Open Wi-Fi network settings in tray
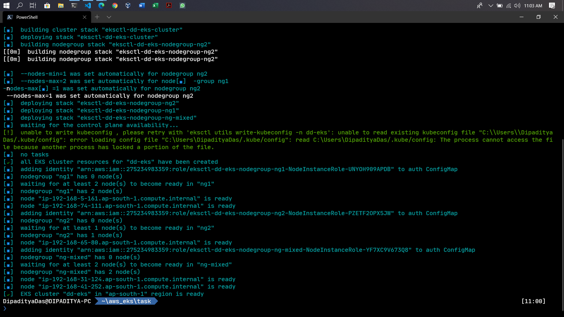The height and width of the screenshot is (317, 564). (509, 6)
